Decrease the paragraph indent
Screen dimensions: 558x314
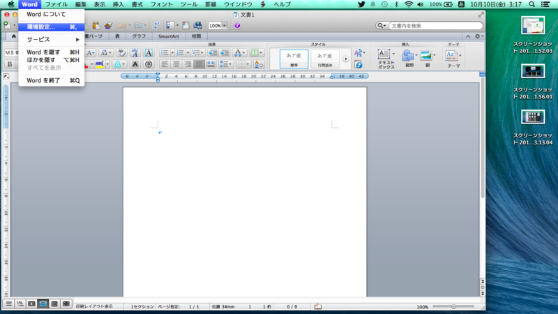[213, 53]
